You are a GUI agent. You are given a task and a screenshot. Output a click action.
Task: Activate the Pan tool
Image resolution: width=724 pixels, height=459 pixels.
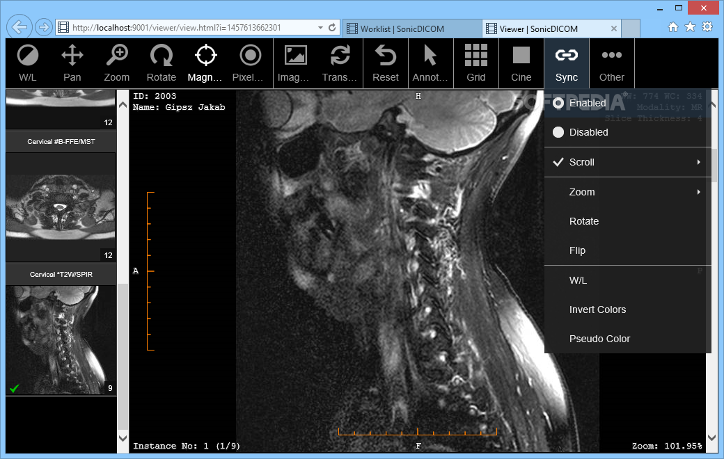coord(72,63)
